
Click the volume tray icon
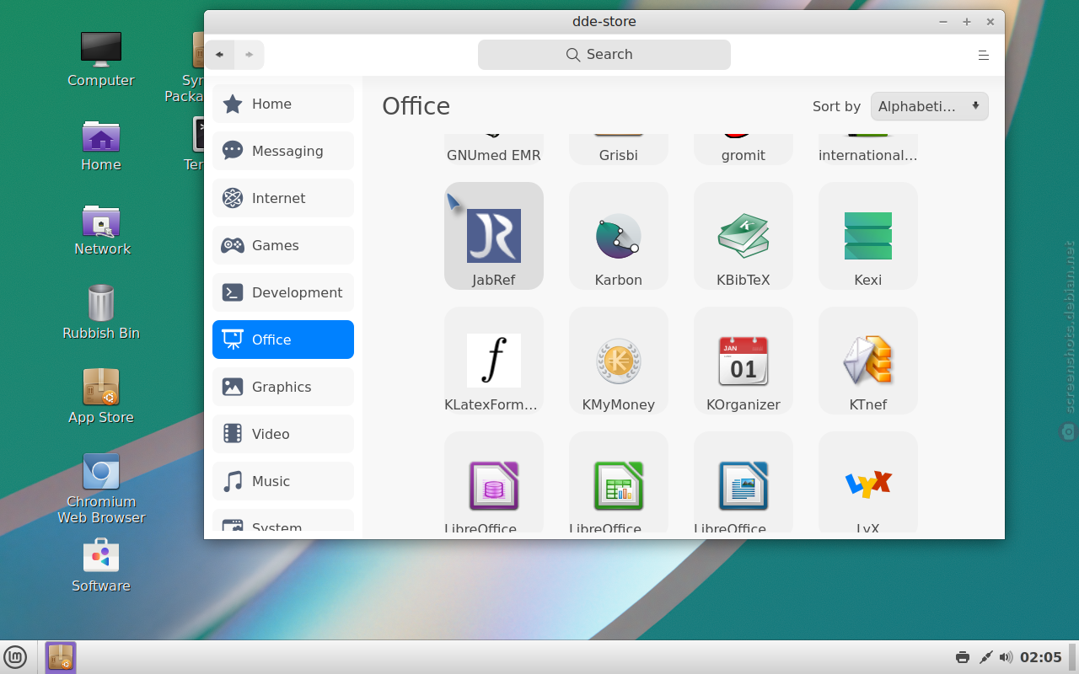click(1007, 657)
